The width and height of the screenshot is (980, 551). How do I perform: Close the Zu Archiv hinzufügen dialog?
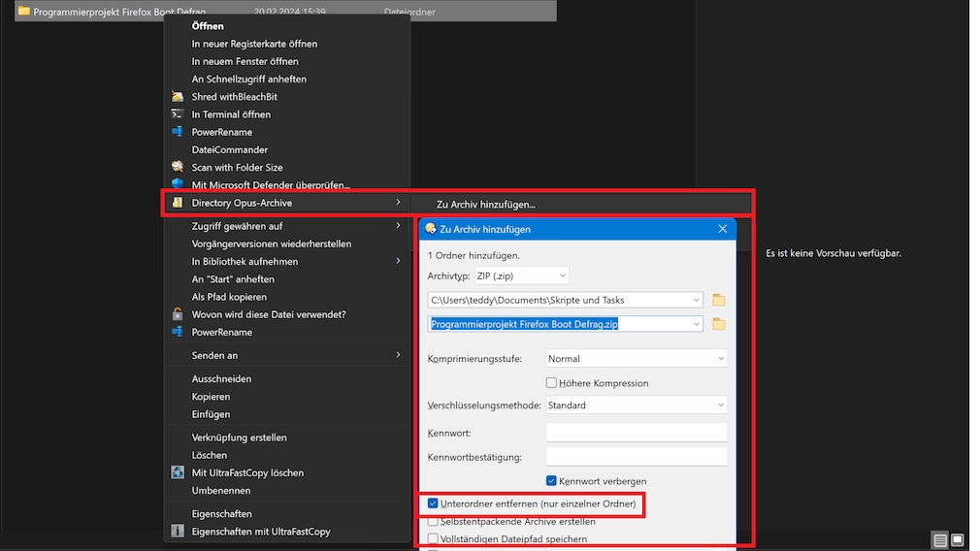pos(723,229)
